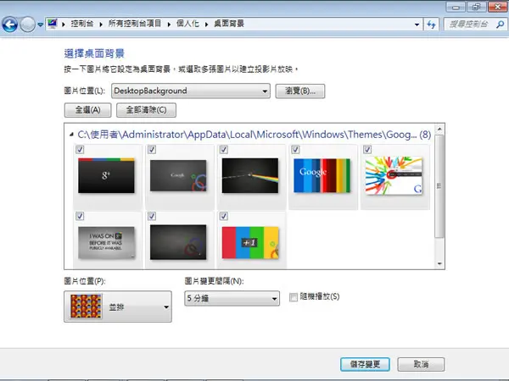Click the 瀏覽(B)... browse button
Image resolution: width=509 pixels, height=381 pixels.
pyautogui.click(x=300, y=91)
